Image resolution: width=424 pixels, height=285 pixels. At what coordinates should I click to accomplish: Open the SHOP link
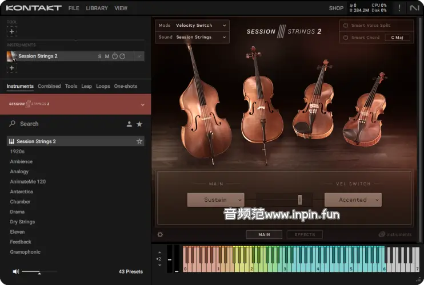point(336,9)
